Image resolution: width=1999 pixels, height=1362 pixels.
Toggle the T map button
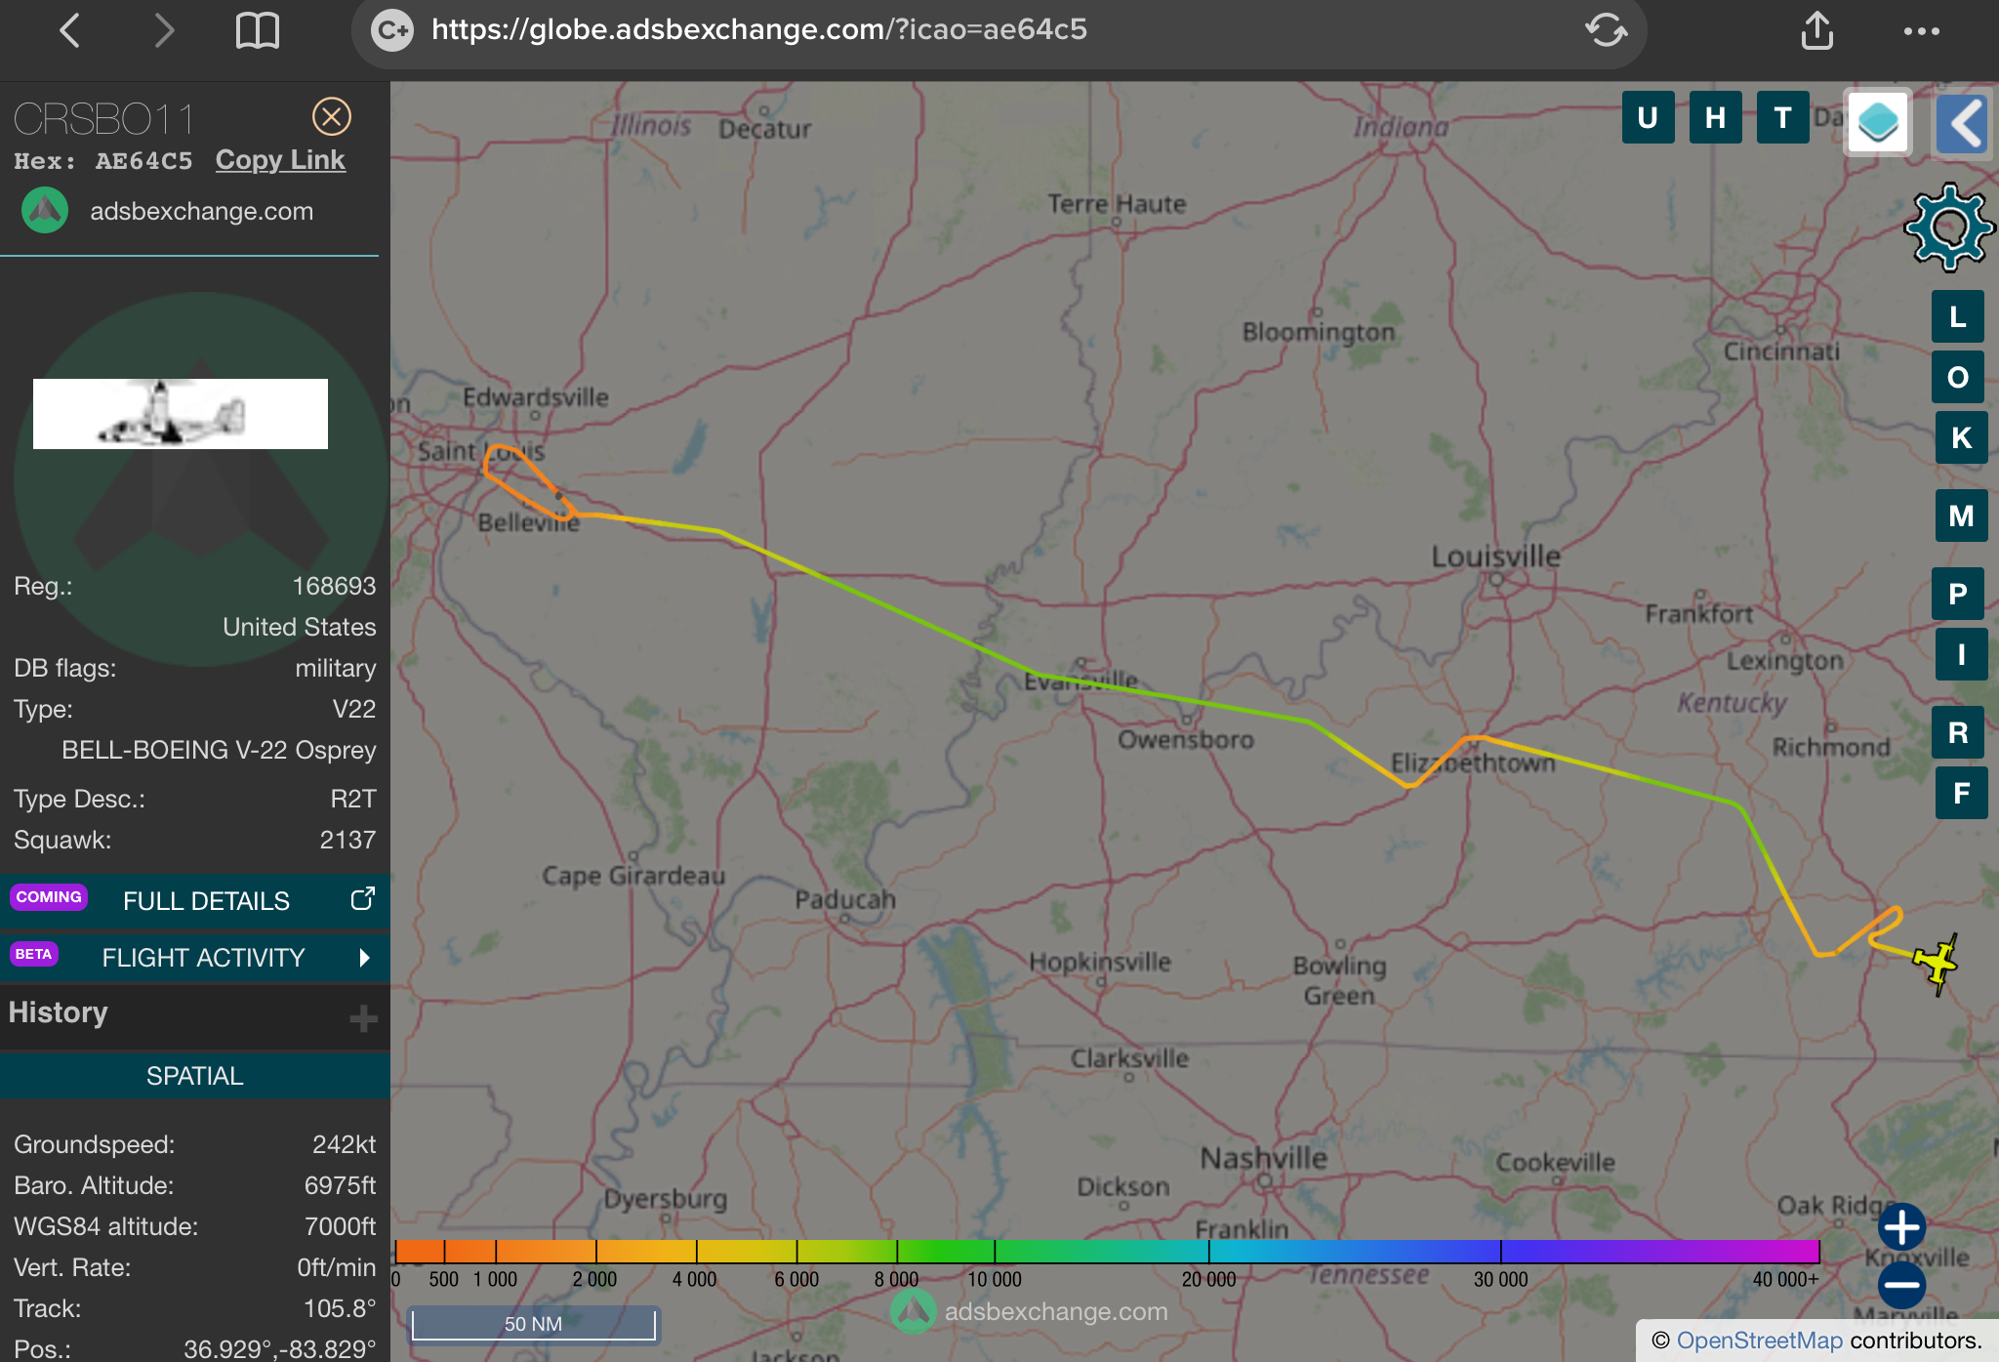coord(1782,118)
